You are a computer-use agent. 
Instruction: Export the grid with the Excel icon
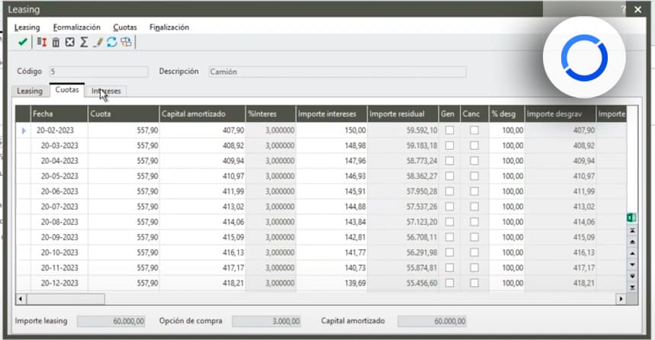tap(631, 217)
